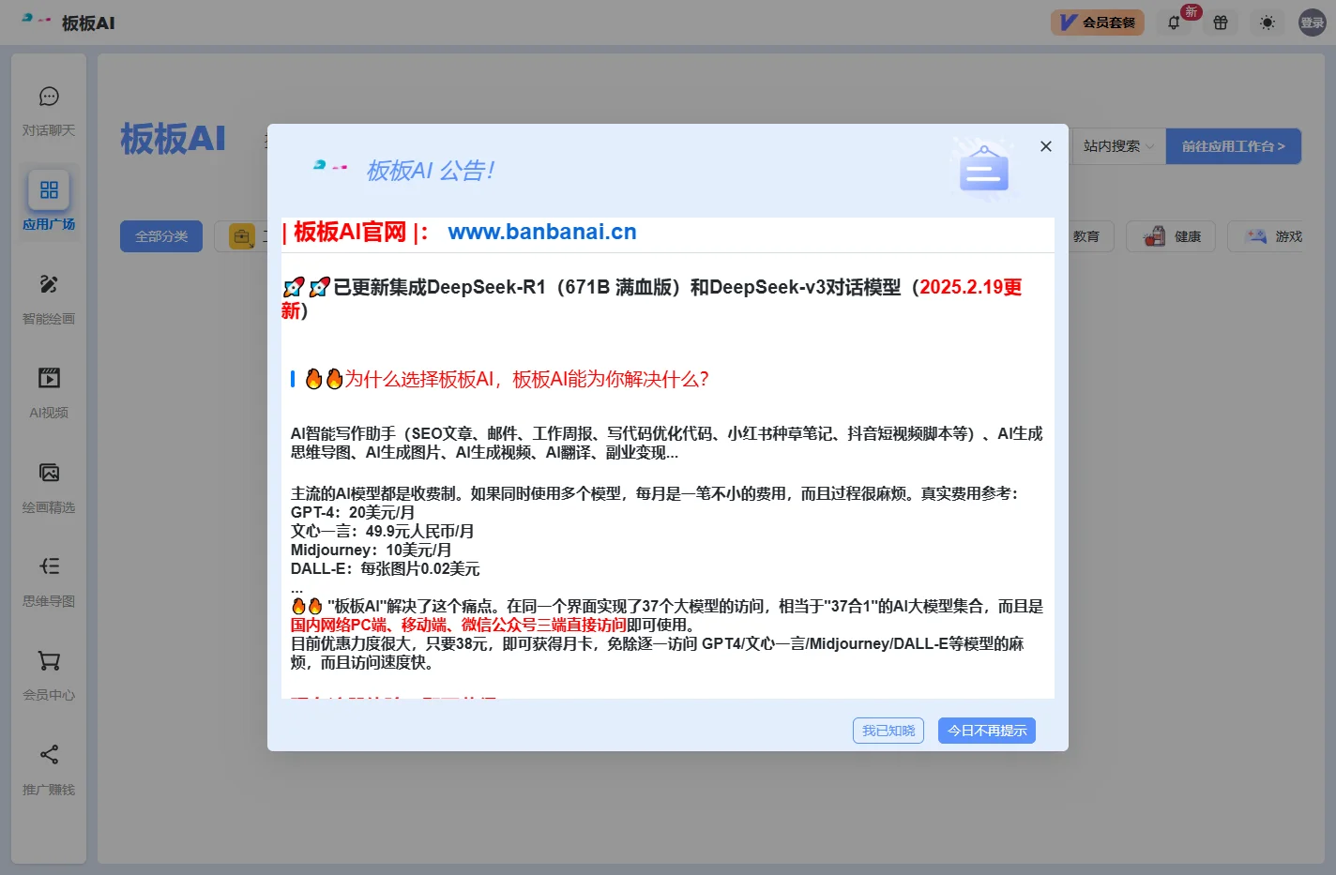Click the Midjourney：10美元/月 line

click(371, 550)
